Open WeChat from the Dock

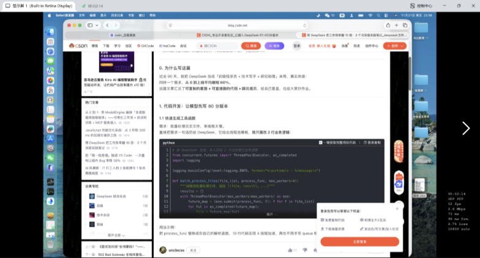point(50,158)
